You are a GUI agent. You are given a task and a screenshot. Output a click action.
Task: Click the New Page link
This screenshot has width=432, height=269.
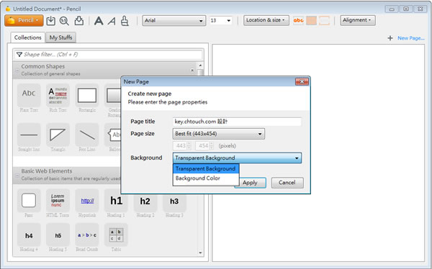[x=411, y=38]
